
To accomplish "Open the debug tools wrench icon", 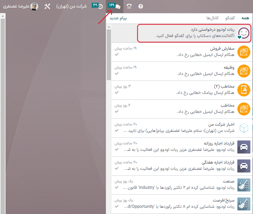I will pyautogui.click(x=47, y=7).
